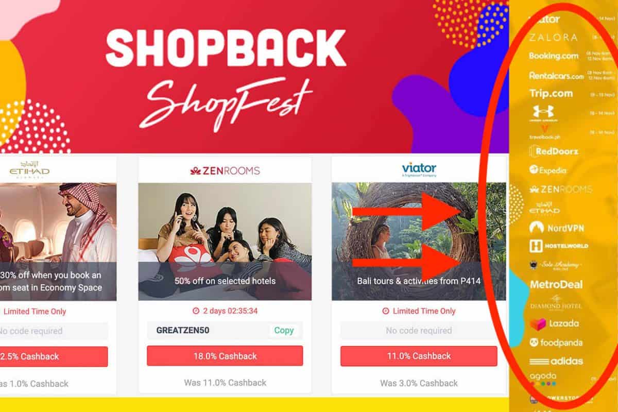618x412 pixels.
Task: Open the Expedia logo in the sidebar
Action: tap(547, 170)
